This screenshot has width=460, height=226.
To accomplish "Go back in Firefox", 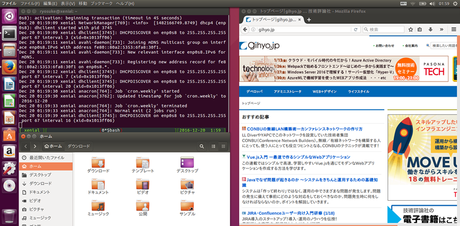I will point(245,29).
